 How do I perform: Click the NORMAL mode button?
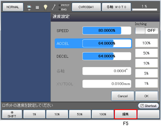(13, 7)
